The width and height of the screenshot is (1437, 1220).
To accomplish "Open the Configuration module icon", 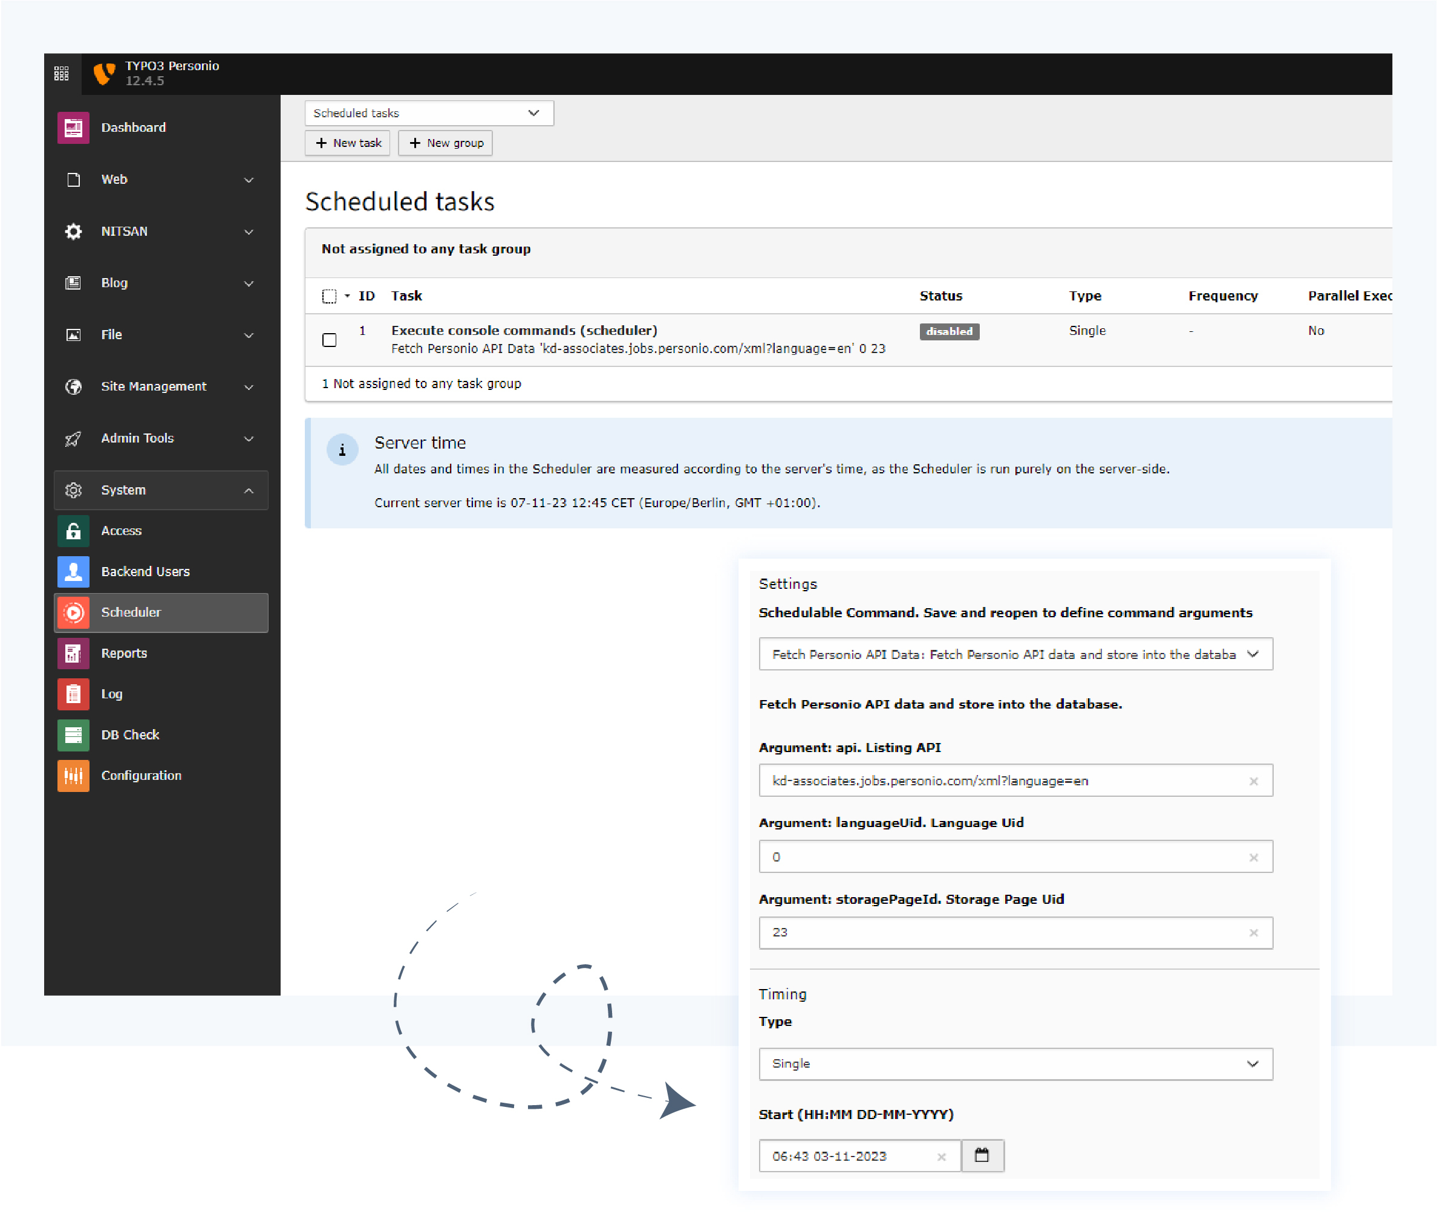I will point(73,775).
